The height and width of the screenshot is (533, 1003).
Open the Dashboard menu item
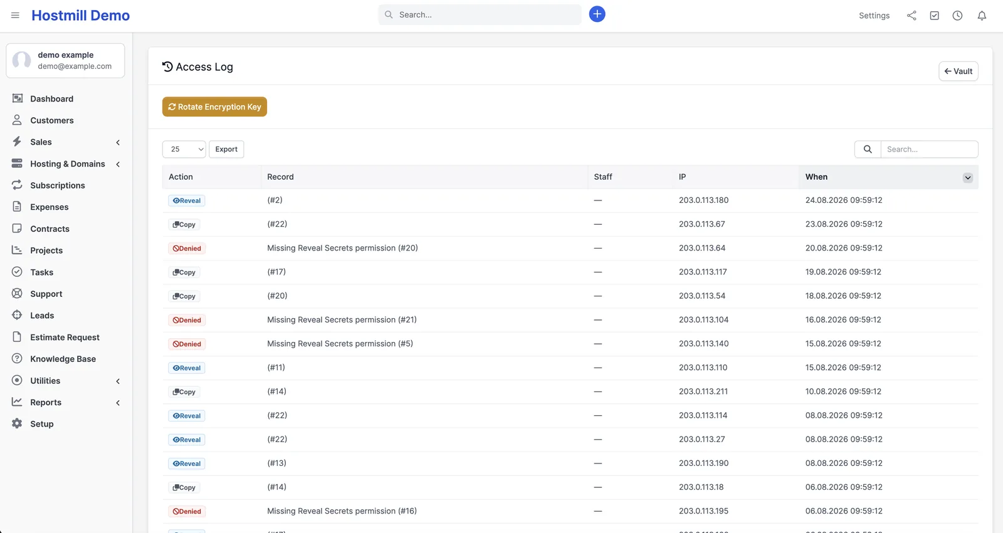(x=51, y=98)
